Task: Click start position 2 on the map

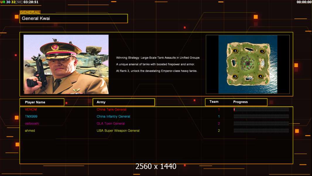Action: (235, 51)
